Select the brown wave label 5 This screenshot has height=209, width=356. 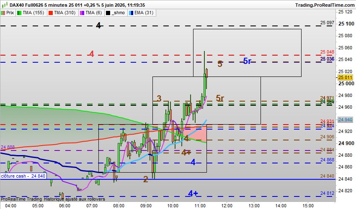pos(220,64)
